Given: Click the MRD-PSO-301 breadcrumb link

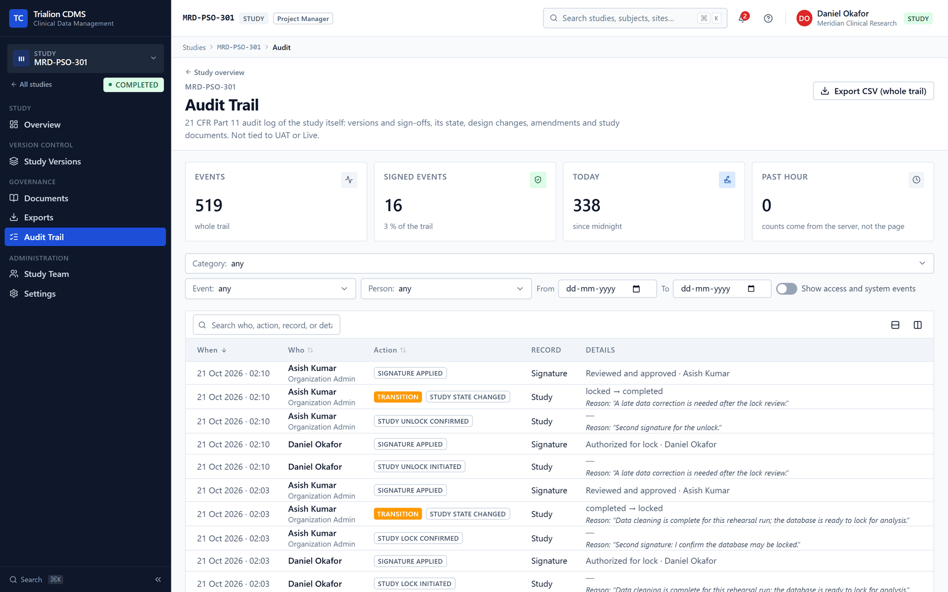Looking at the screenshot, I should point(239,47).
